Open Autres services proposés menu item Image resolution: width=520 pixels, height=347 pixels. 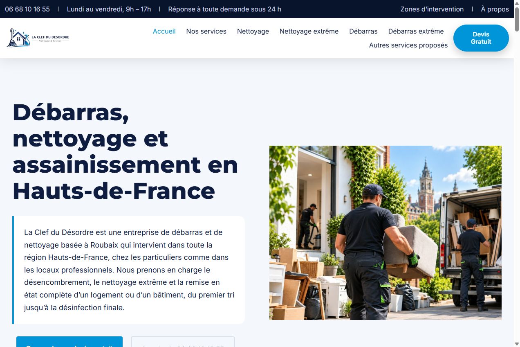(408, 45)
